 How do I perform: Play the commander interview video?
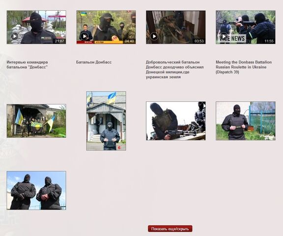(15, 36)
